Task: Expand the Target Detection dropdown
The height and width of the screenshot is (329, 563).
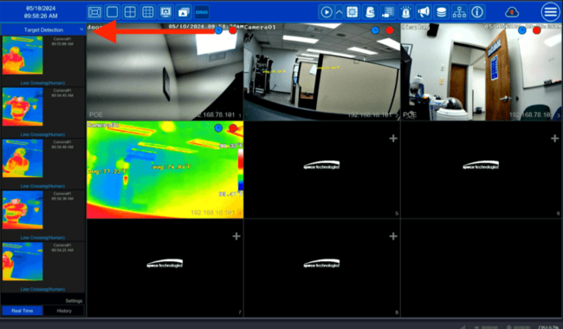Action: (81, 30)
